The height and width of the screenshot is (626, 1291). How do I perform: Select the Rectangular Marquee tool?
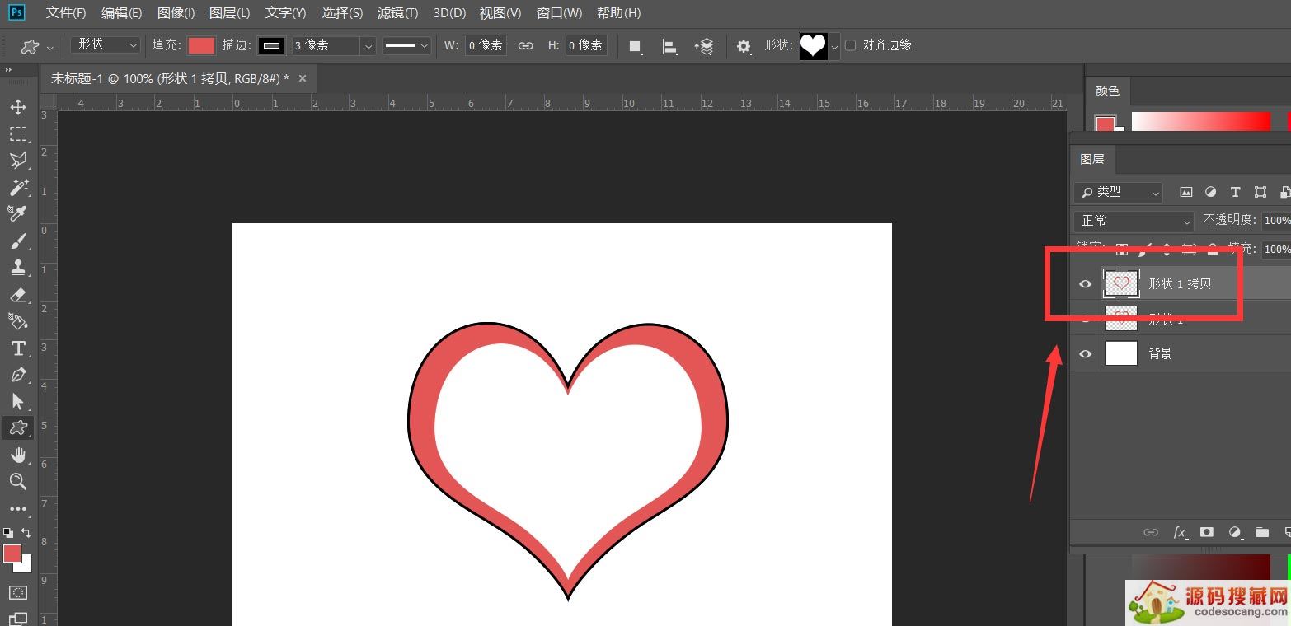tap(18, 134)
